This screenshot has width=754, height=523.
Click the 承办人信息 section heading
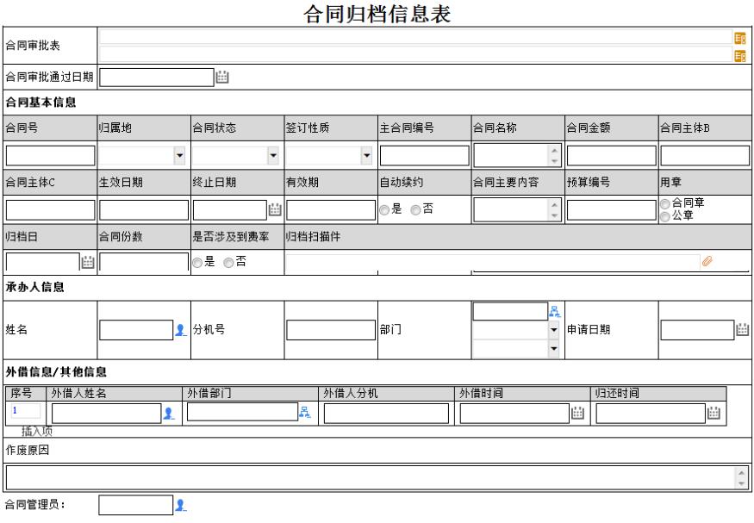coord(34,288)
